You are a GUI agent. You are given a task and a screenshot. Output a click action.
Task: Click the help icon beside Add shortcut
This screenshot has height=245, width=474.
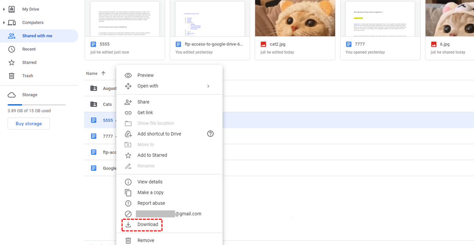pos(210,134)
